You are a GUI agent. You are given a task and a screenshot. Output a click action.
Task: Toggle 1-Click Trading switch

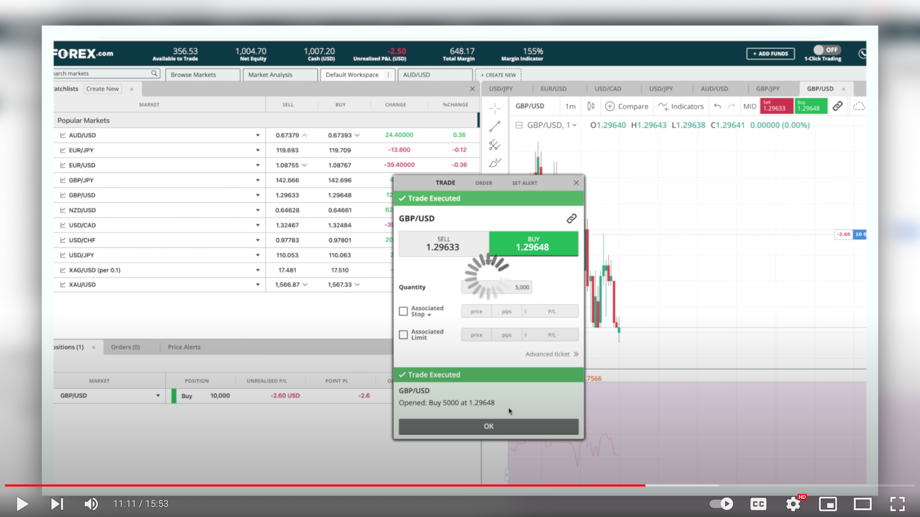click(827, 50)
